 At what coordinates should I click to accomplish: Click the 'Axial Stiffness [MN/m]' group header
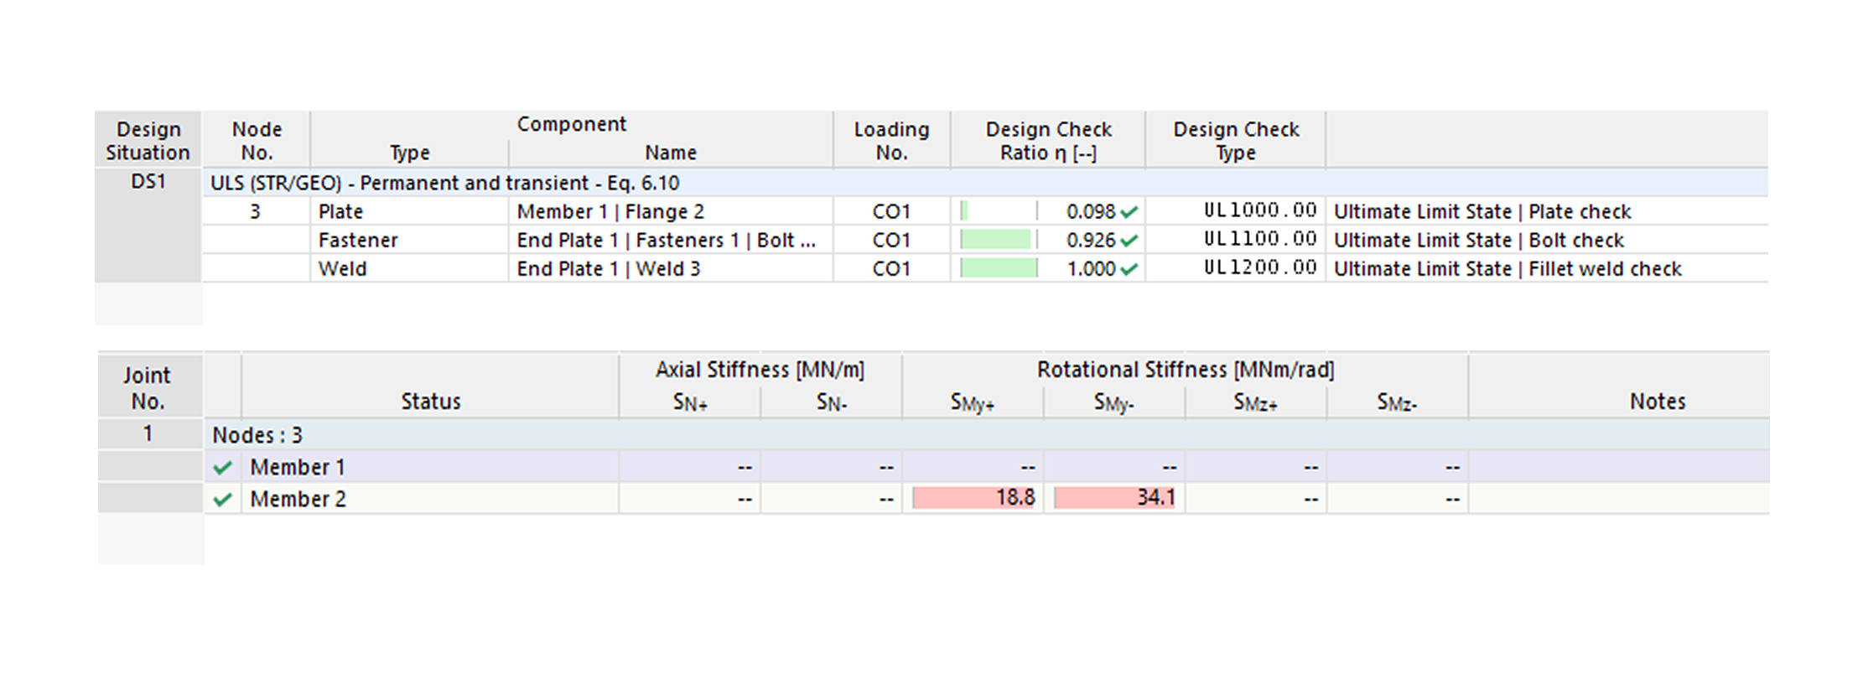tap(760, 370)
